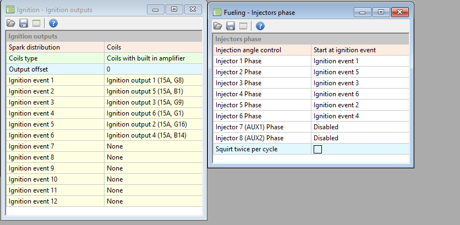Click Ignition event 7 None value
Viewport: 460px width, 225px height.
(153, 146)
